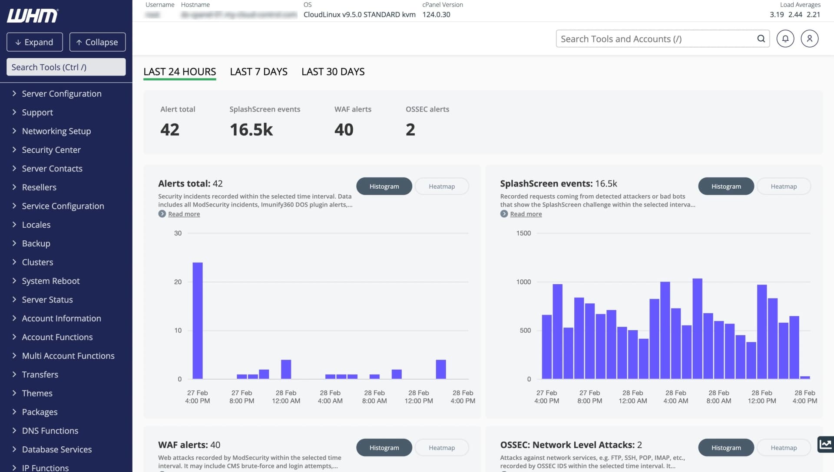Expand the Security Center menu
834x472 pixels.
[51, 150]
